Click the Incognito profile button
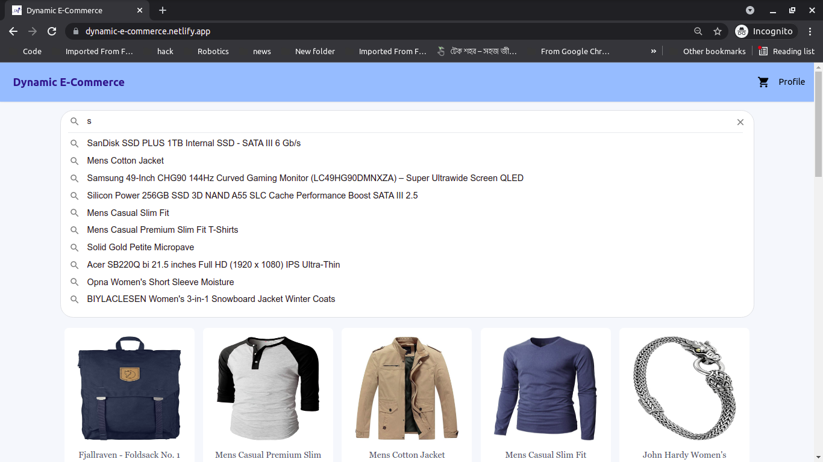The image size is (823, 462). pyautogui.click(x=765, y=31)
